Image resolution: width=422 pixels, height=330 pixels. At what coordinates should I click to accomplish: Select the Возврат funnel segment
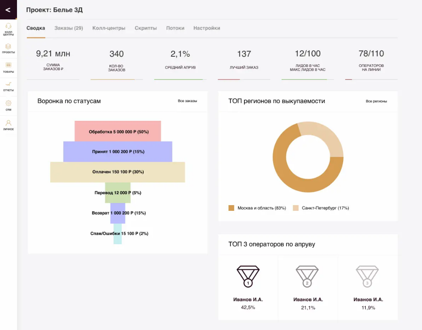pos(118,213)
